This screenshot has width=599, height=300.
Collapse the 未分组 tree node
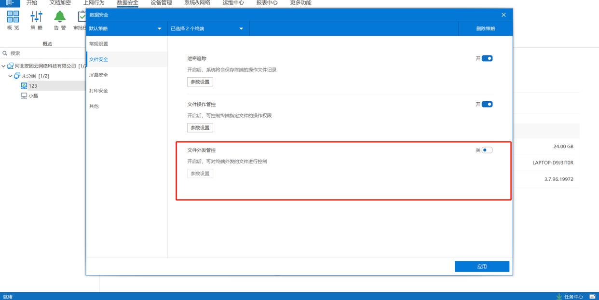click(x=10, y=76)
